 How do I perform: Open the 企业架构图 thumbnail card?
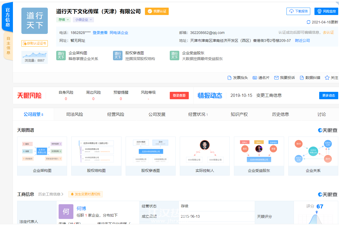42,156
